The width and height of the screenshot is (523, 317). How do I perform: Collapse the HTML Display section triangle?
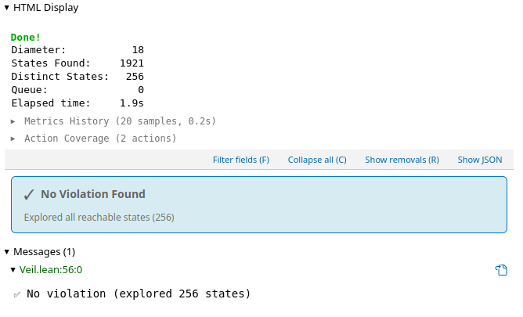pyautogui.click(x=7, y=8)
